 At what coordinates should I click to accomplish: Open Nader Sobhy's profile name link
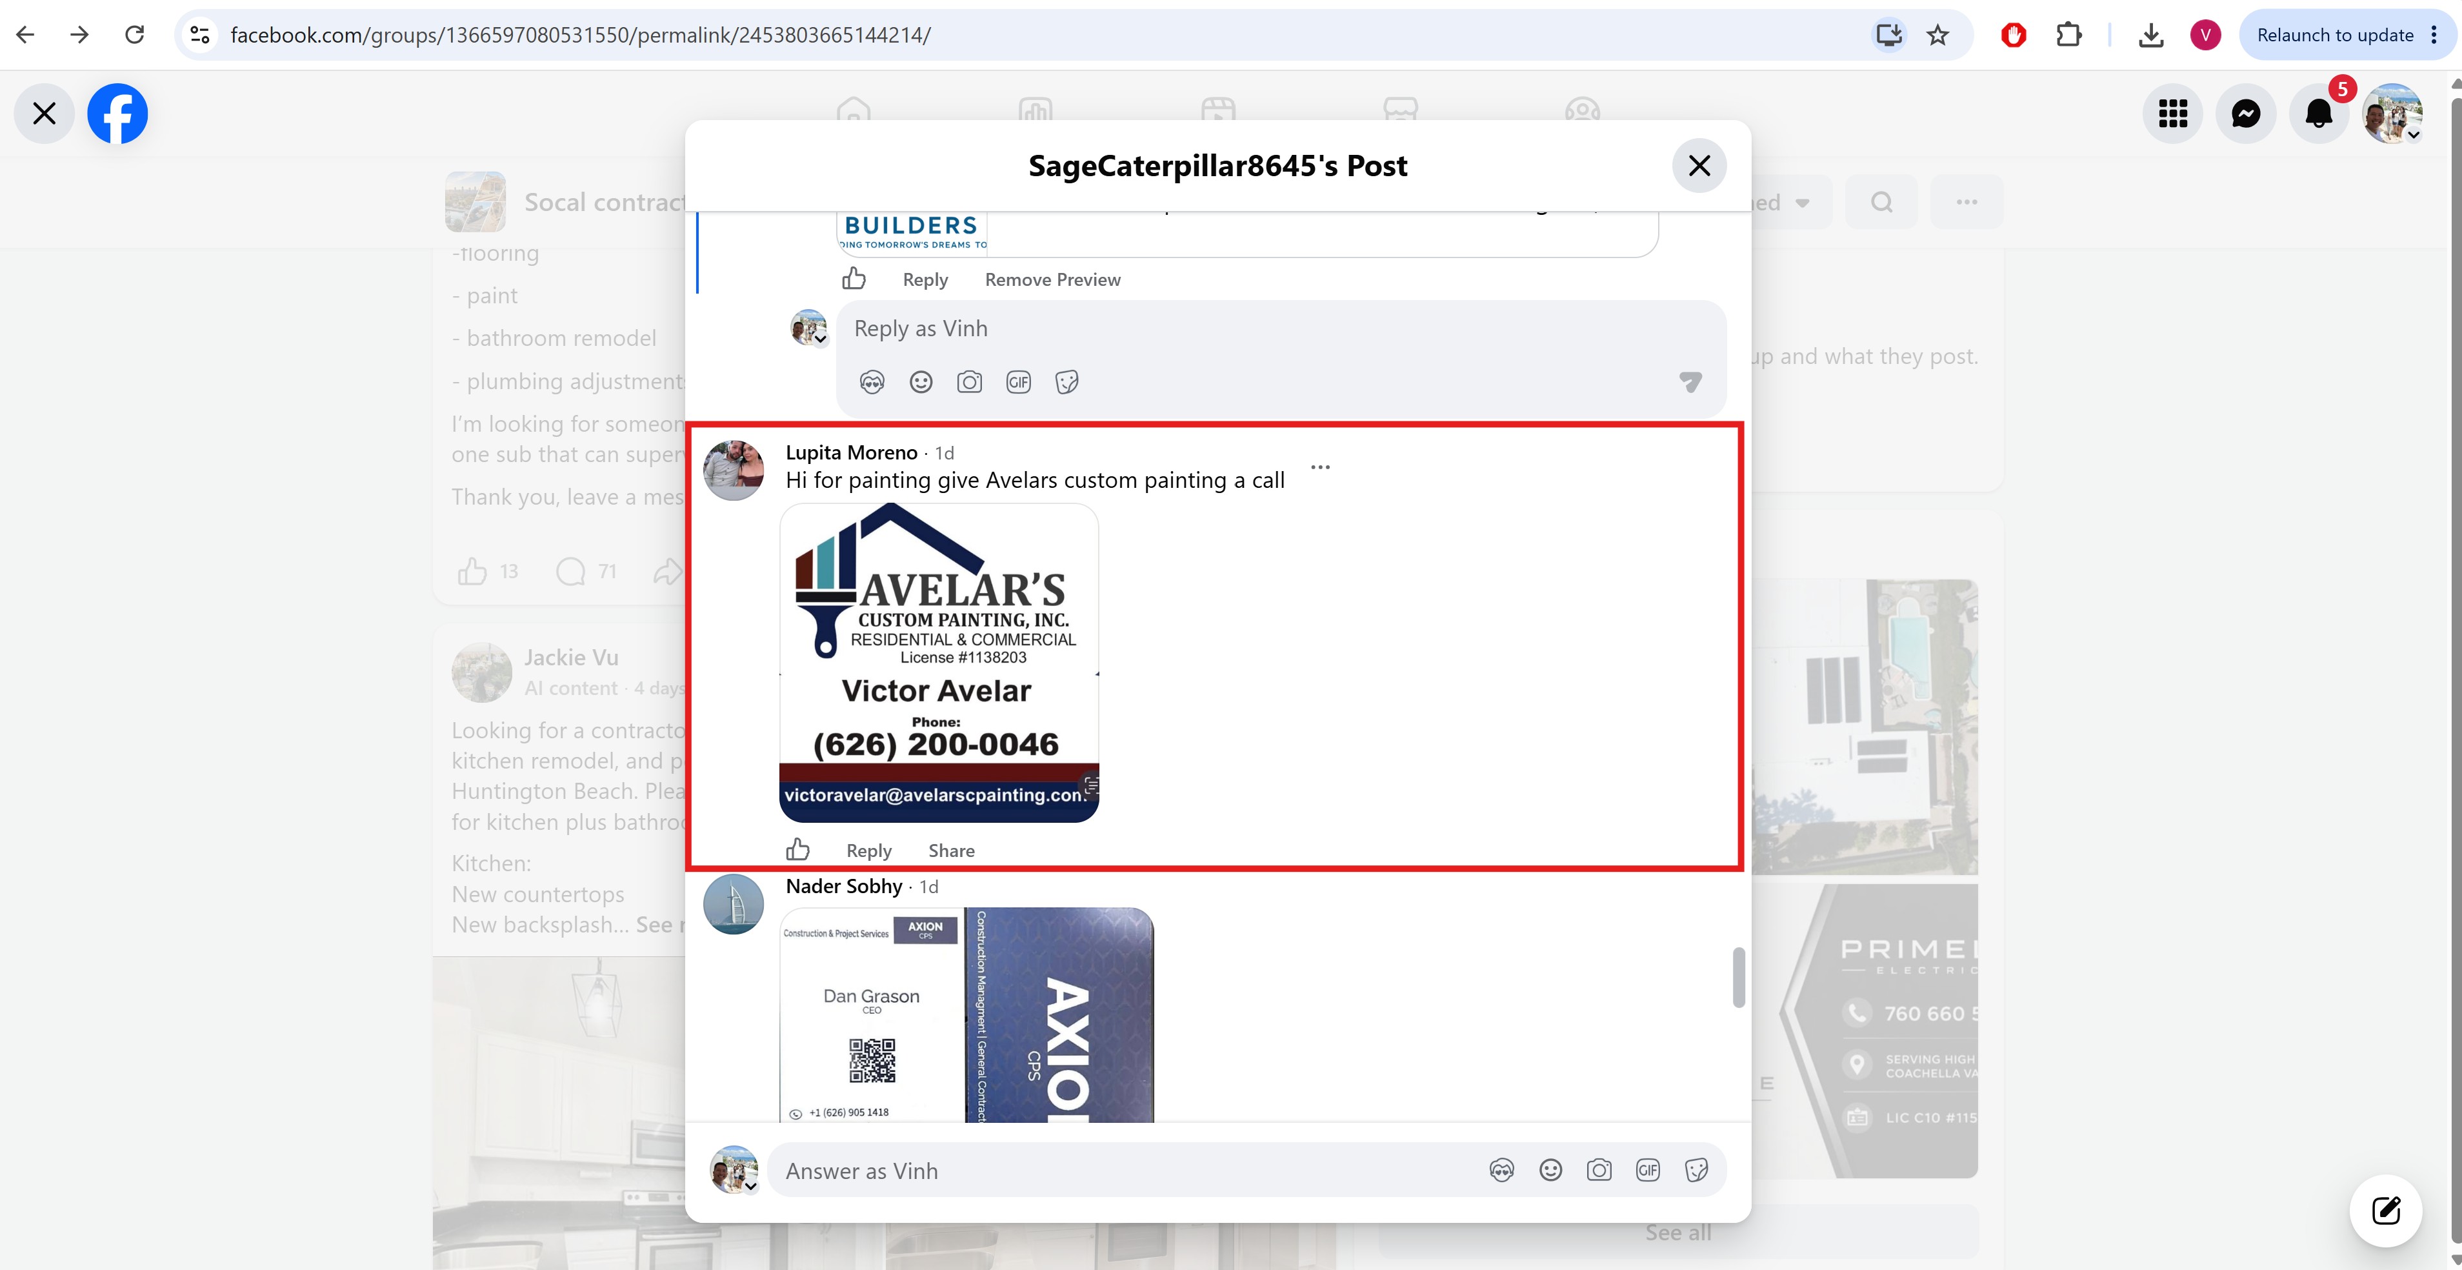click(843, 887)
